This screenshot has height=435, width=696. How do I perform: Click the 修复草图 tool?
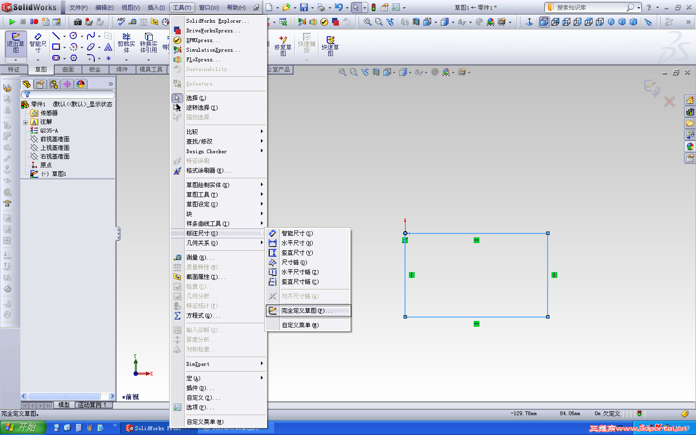pyautogui.click(x=283, y=46)
